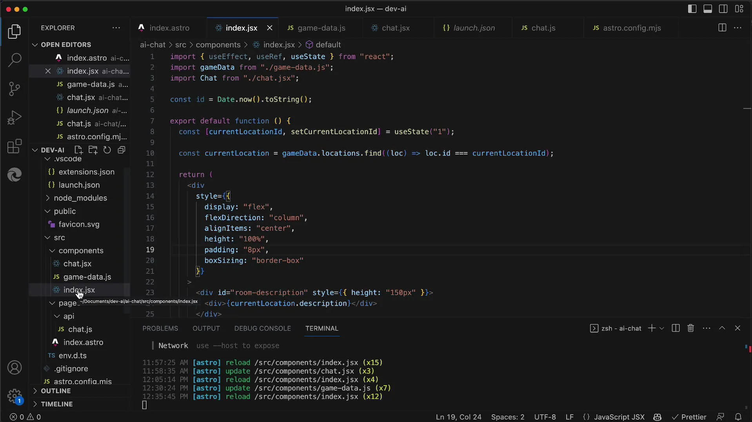Open the Edge browser tools icon
752x422 pixels.
[15, 175]
